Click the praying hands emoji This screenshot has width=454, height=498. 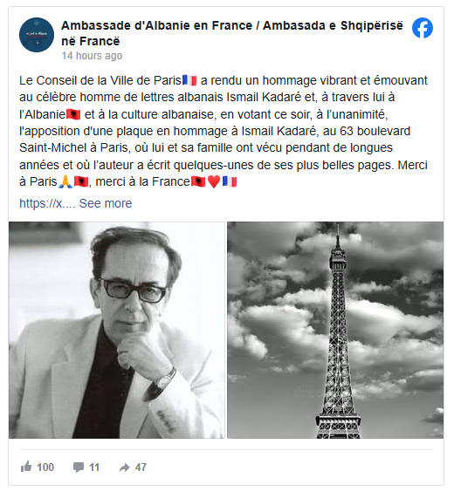point(65,182)
